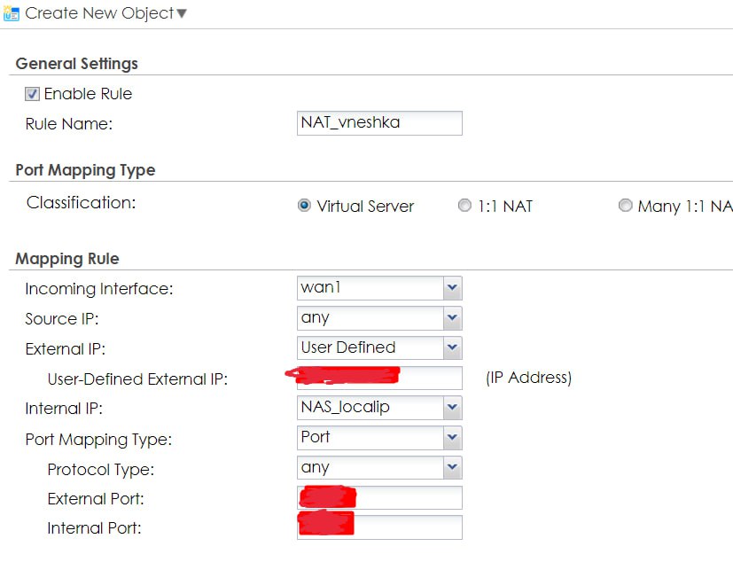Image resolution: width=733 pixels, height=562 pixels.
Task: Click the (IP Address) hint text
Action: pyautogui.click(x=529, y=378)
